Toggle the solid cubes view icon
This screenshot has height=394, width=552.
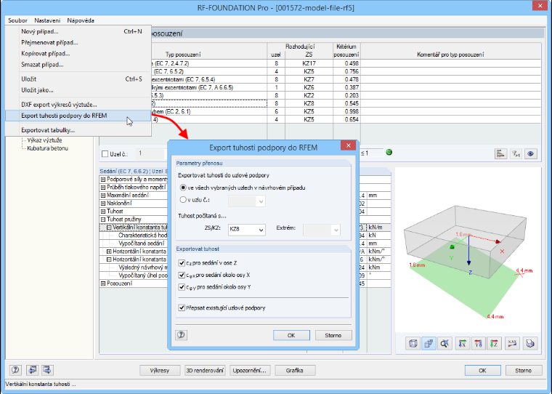tap(429, 343)
